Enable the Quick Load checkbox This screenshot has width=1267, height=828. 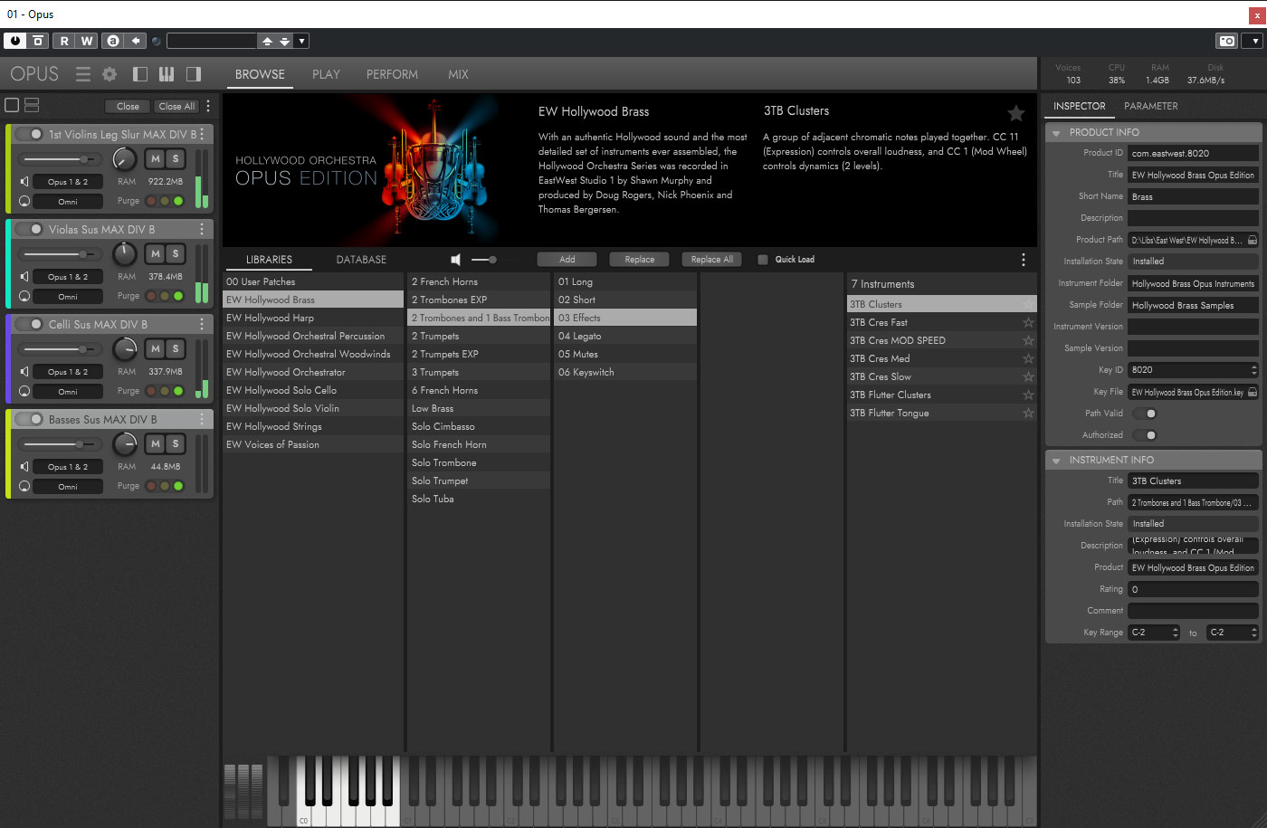point(763,260)
